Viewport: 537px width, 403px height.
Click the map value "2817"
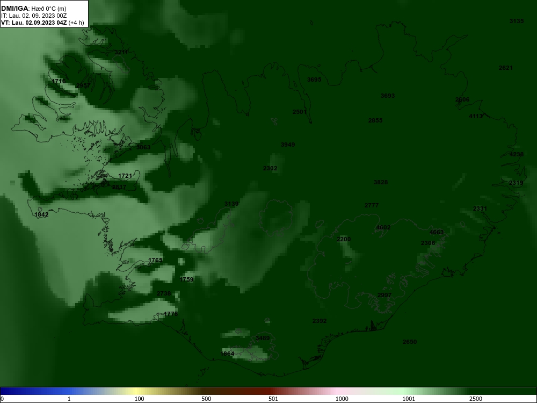(119, 187)
